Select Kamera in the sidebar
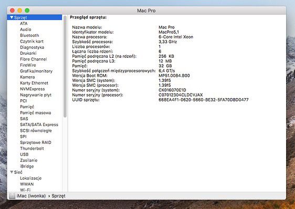Screen dimensions: 295x209 pos(27,77)
